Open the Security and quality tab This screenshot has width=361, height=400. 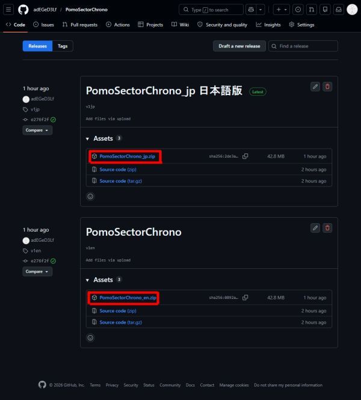pyautogui.click(x=222, y=25)
